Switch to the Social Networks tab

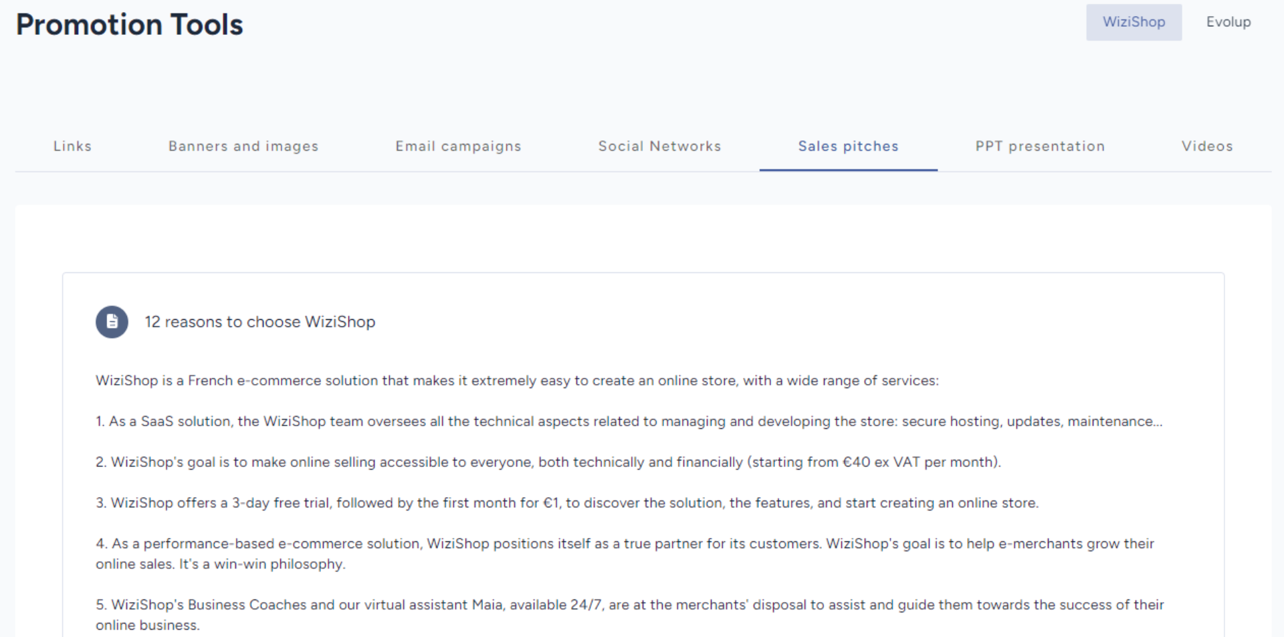pyautogui.click(x=659, y=146)
